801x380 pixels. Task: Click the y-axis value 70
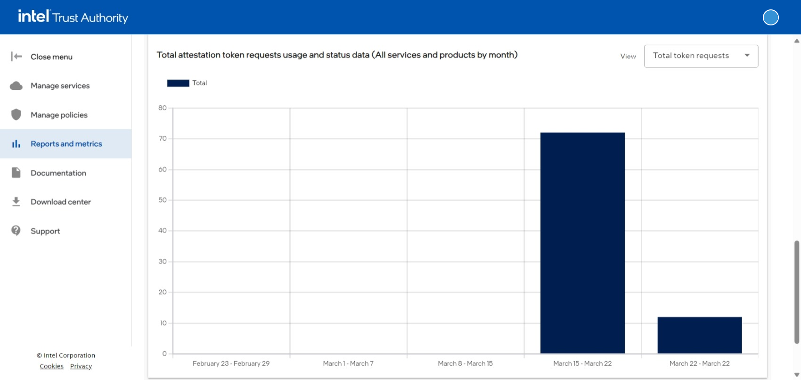(163, 138)
